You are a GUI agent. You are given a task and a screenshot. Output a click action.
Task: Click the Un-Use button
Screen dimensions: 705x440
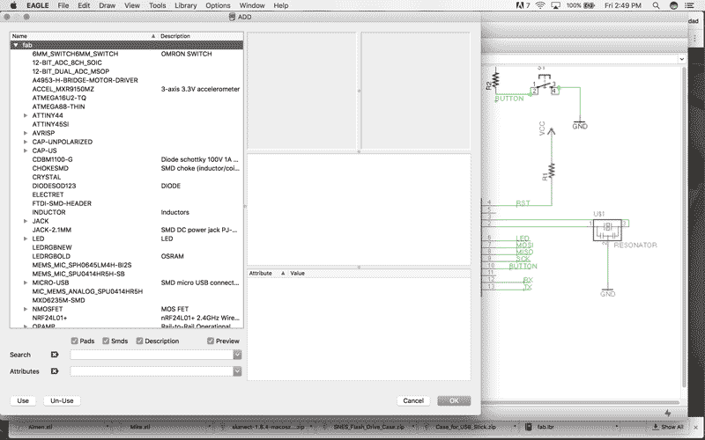pos(62,401)
